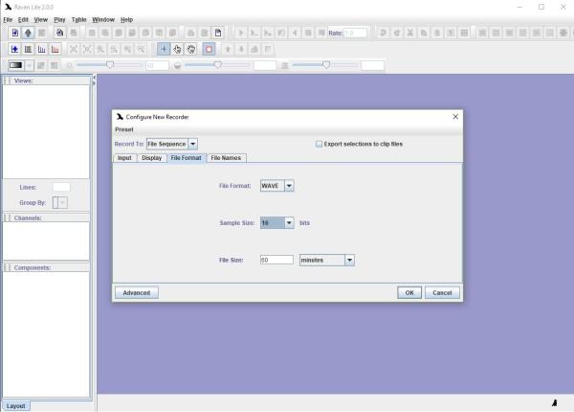Open the Window menu

pyautogui.click(x=103, y=19)
